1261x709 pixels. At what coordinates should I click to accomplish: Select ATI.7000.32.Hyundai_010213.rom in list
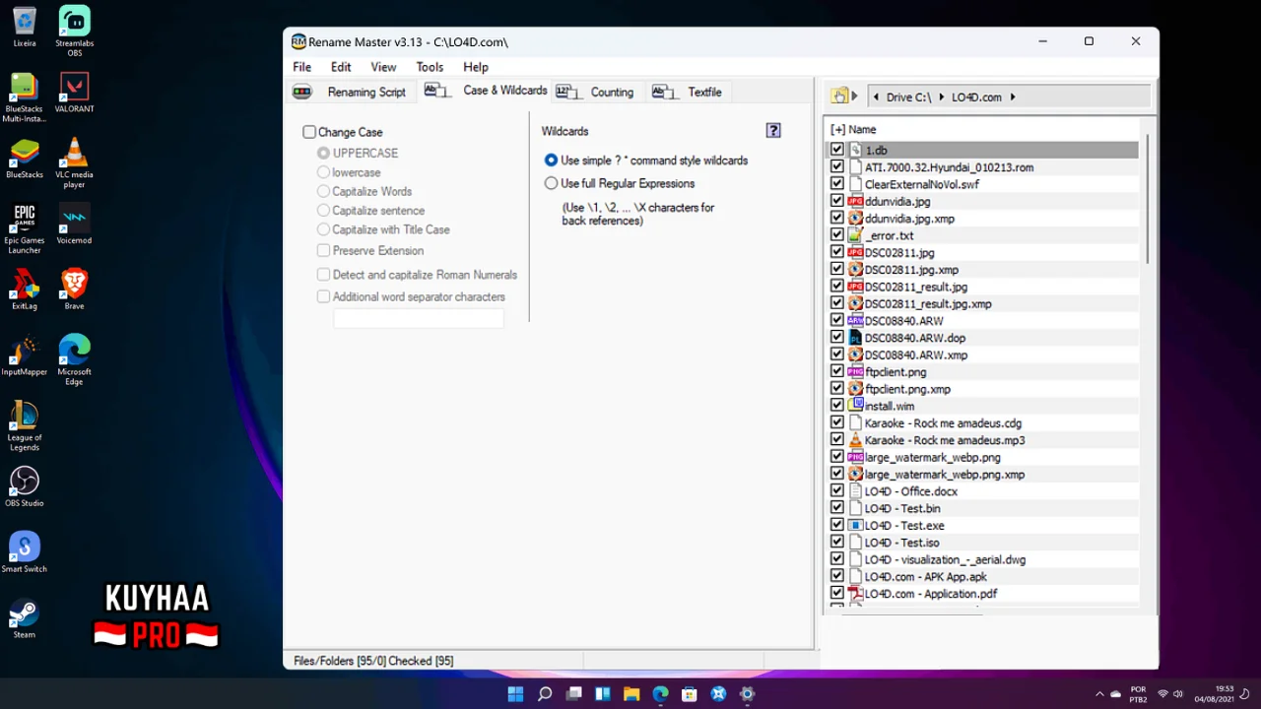(x=949, y=167)
